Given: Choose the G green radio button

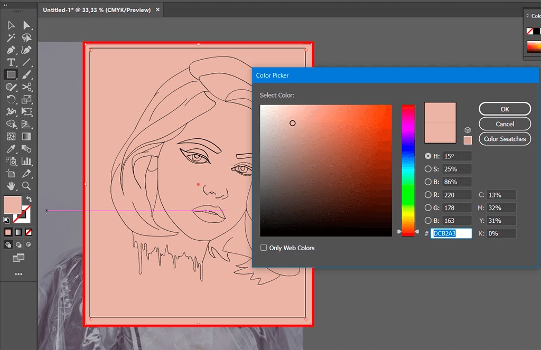Looking at the screenshot, I should click(x=428, y=207).
